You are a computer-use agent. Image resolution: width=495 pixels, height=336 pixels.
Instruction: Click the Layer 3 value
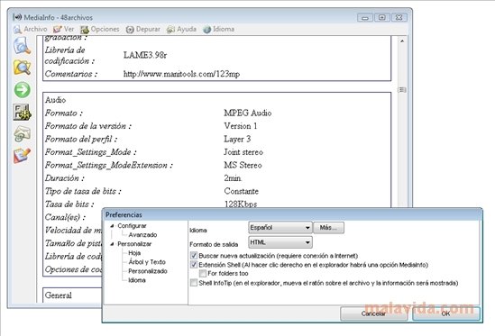point(237,139)
